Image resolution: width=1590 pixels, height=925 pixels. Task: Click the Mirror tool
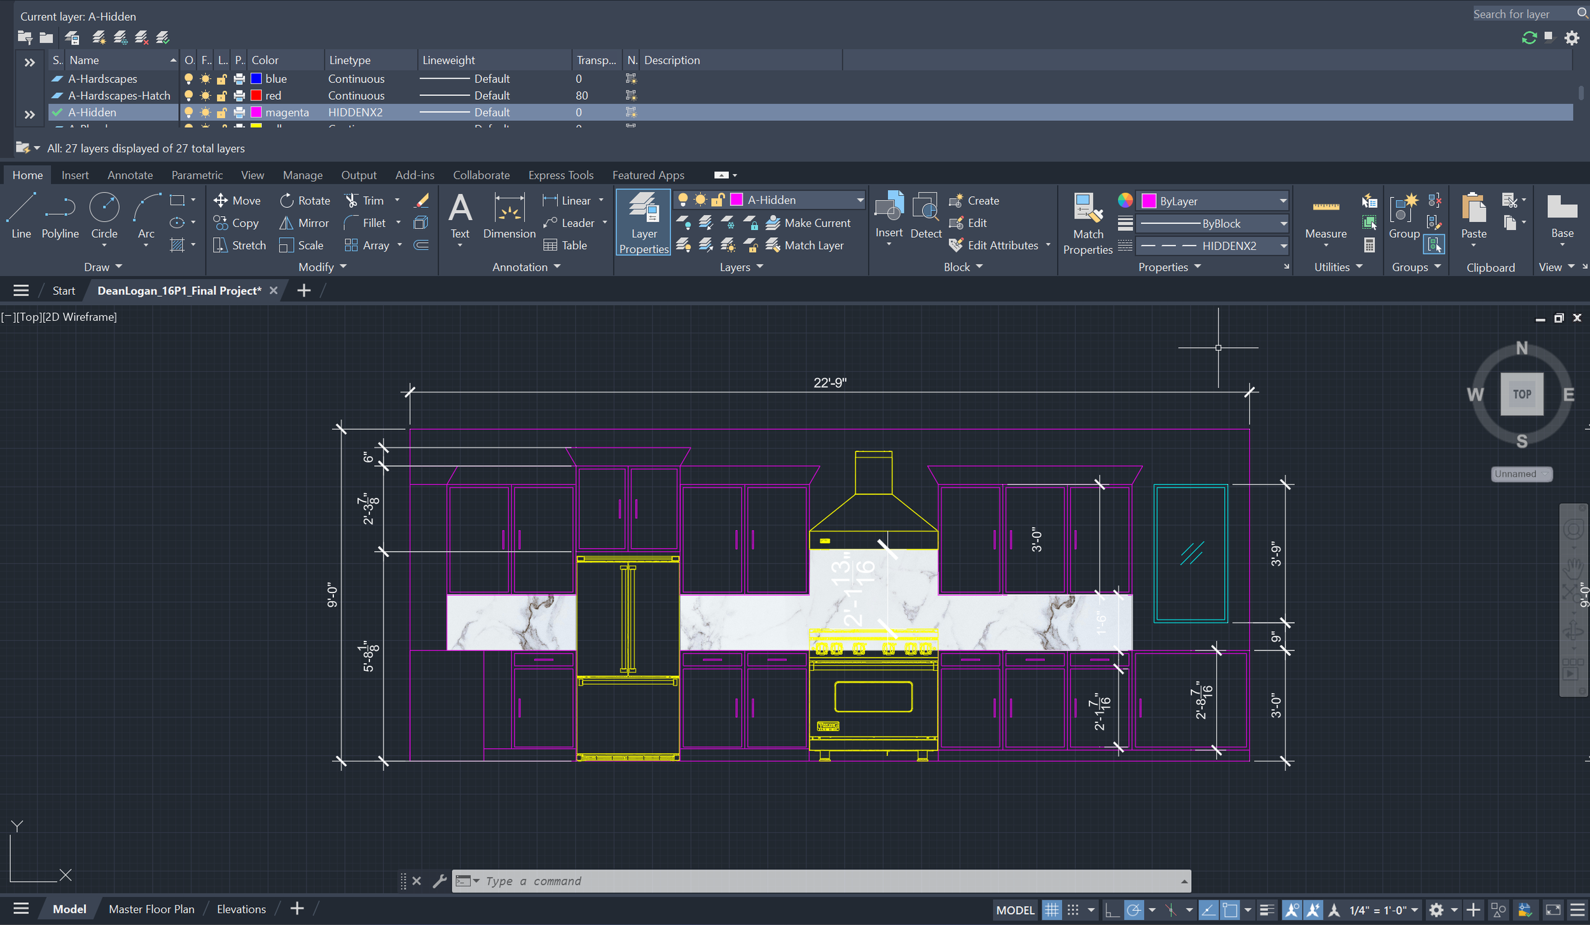pyautogui.click(x=304, y=223)
